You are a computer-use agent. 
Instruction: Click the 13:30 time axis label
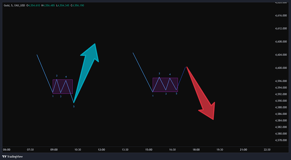click(125, 150)
